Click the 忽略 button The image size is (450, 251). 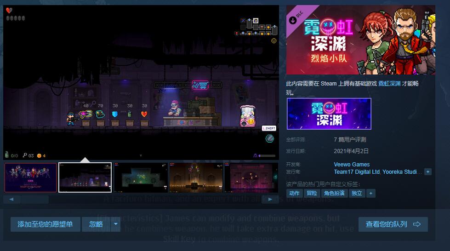click(x=96, y=224)
